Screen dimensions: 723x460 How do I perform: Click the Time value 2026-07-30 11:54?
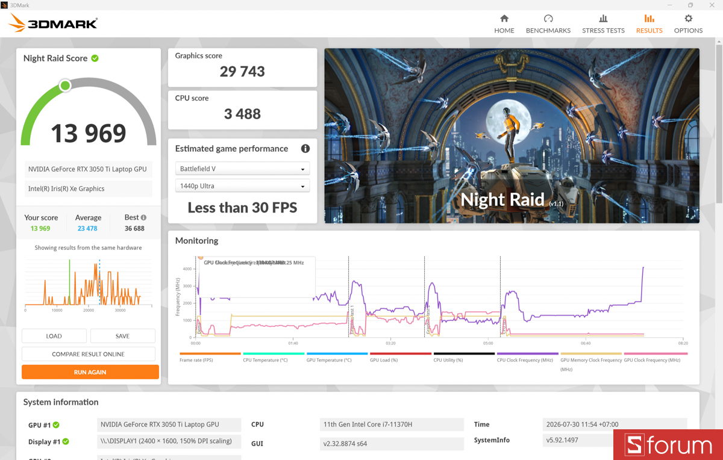pyautogui.click(x=615, y=424)
